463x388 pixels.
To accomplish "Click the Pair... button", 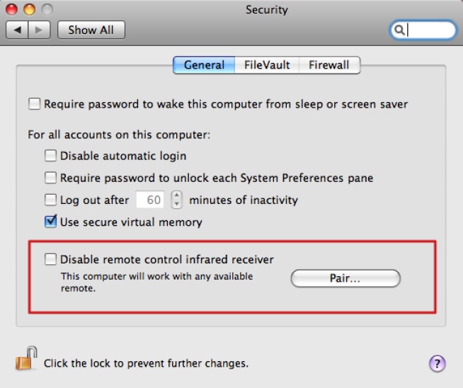I will point(345,278).
